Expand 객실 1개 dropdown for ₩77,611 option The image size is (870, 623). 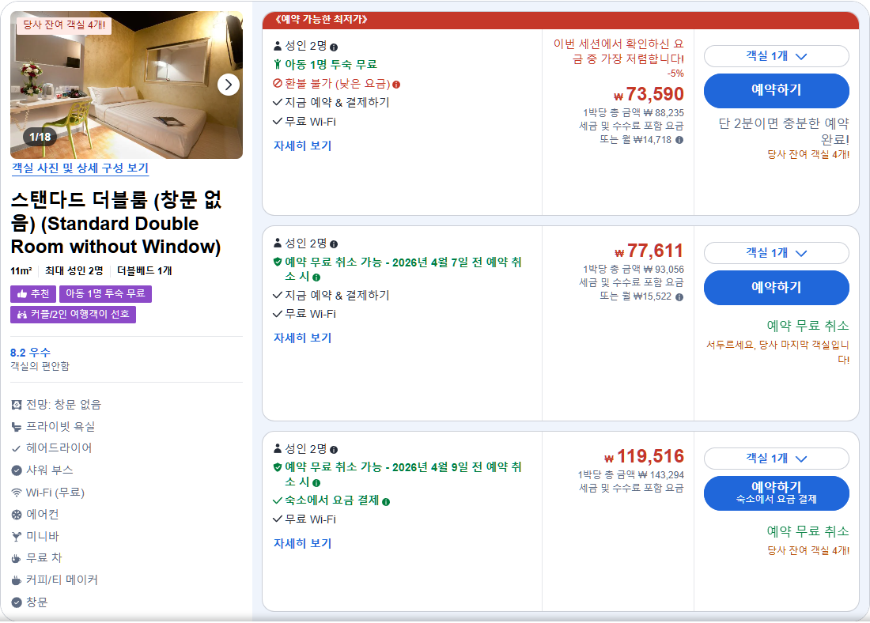(776, 253)
